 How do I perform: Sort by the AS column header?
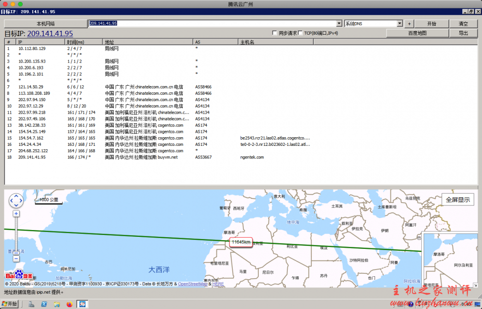(x=215, y=42)
